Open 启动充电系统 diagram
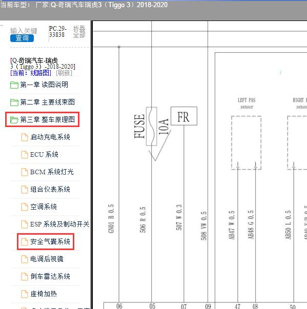The width and height of the screenshot is (307, 309). point(50,137)
